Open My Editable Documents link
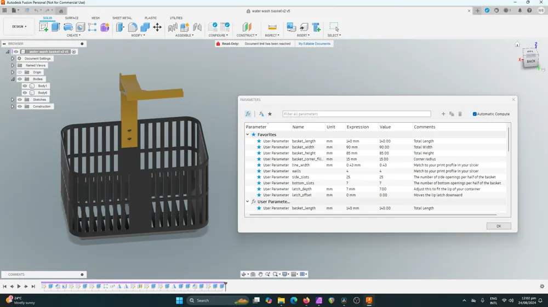Image resolution: width=548 pixels, height=307 pixels. 314,44
